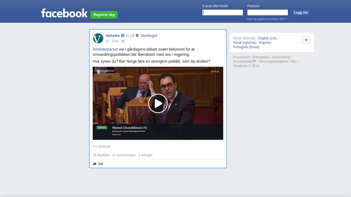
Task: Open Stortinget location link
Action: (149, 36)
